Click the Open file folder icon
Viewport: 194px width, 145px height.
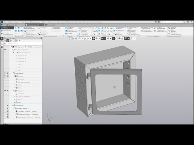point(19,28)
